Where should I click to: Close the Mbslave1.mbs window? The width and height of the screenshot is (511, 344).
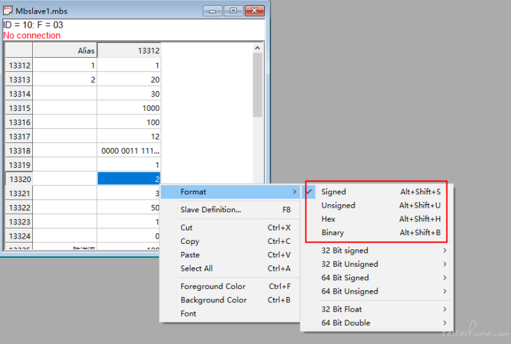254,11
